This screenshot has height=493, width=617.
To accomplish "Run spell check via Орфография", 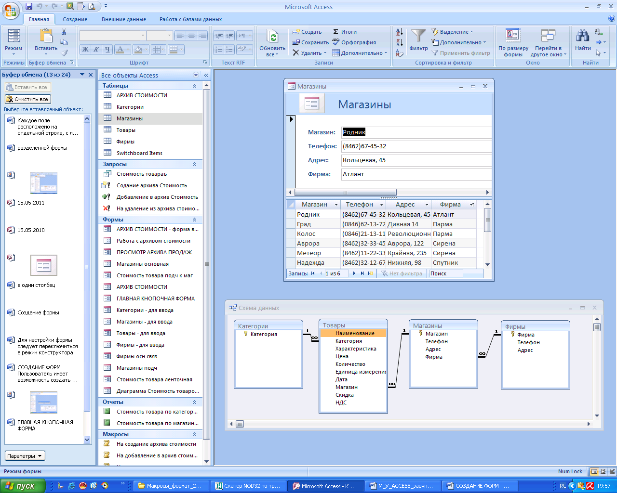I will [x=354, y=42].
